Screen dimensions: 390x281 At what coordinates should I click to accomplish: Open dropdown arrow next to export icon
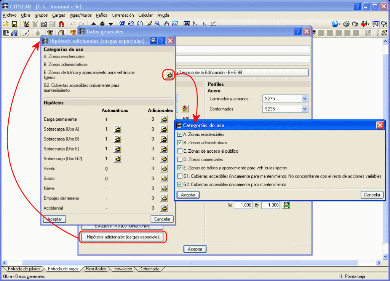click(368, 24)
